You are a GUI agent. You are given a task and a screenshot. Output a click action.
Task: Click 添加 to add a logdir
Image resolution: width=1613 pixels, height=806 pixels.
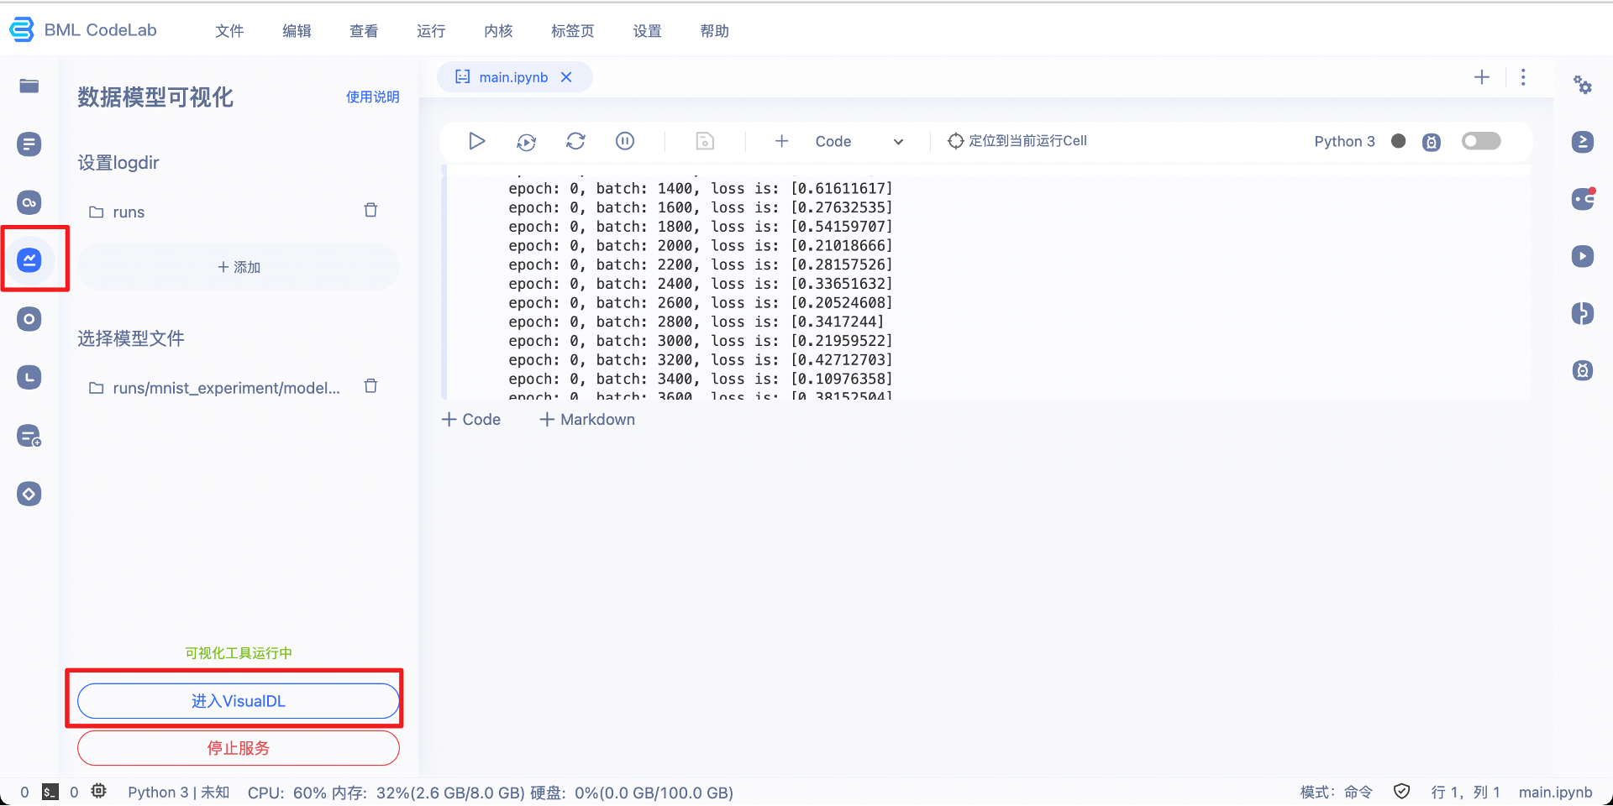(239, 267)
